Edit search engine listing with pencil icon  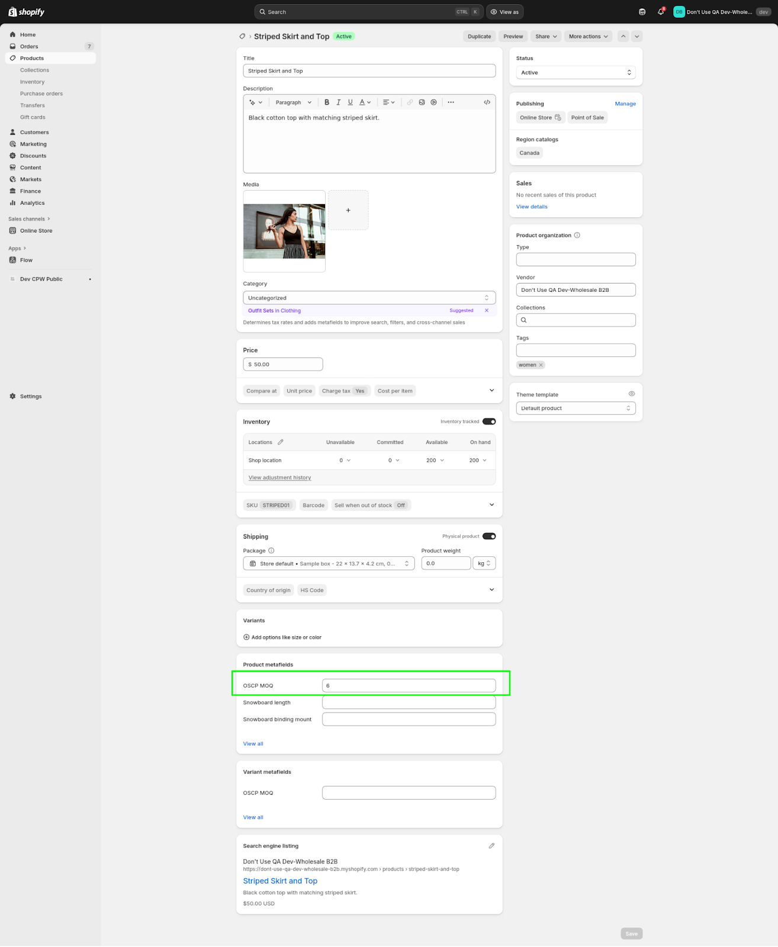(x=491, y=846)
